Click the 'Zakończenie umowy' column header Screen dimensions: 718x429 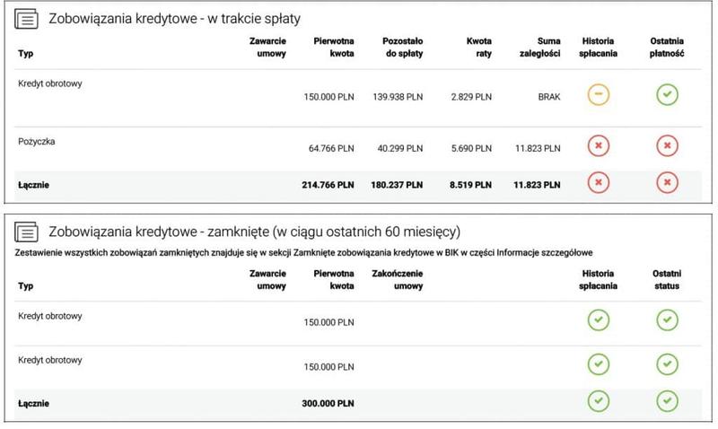(398, 279)
